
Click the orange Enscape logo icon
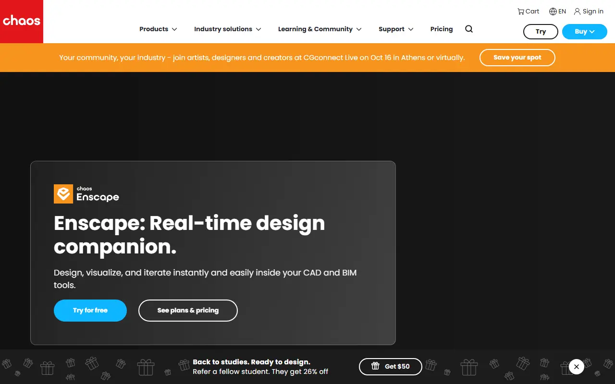(63, 194)
